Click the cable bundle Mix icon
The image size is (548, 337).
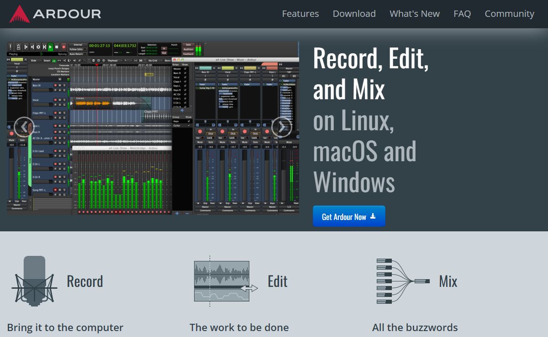click(403, 281)
